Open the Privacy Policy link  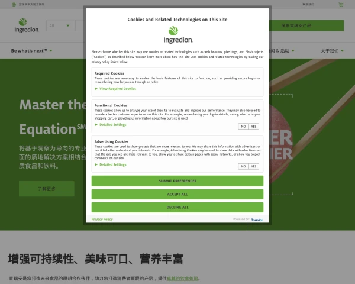coord(102,220)
